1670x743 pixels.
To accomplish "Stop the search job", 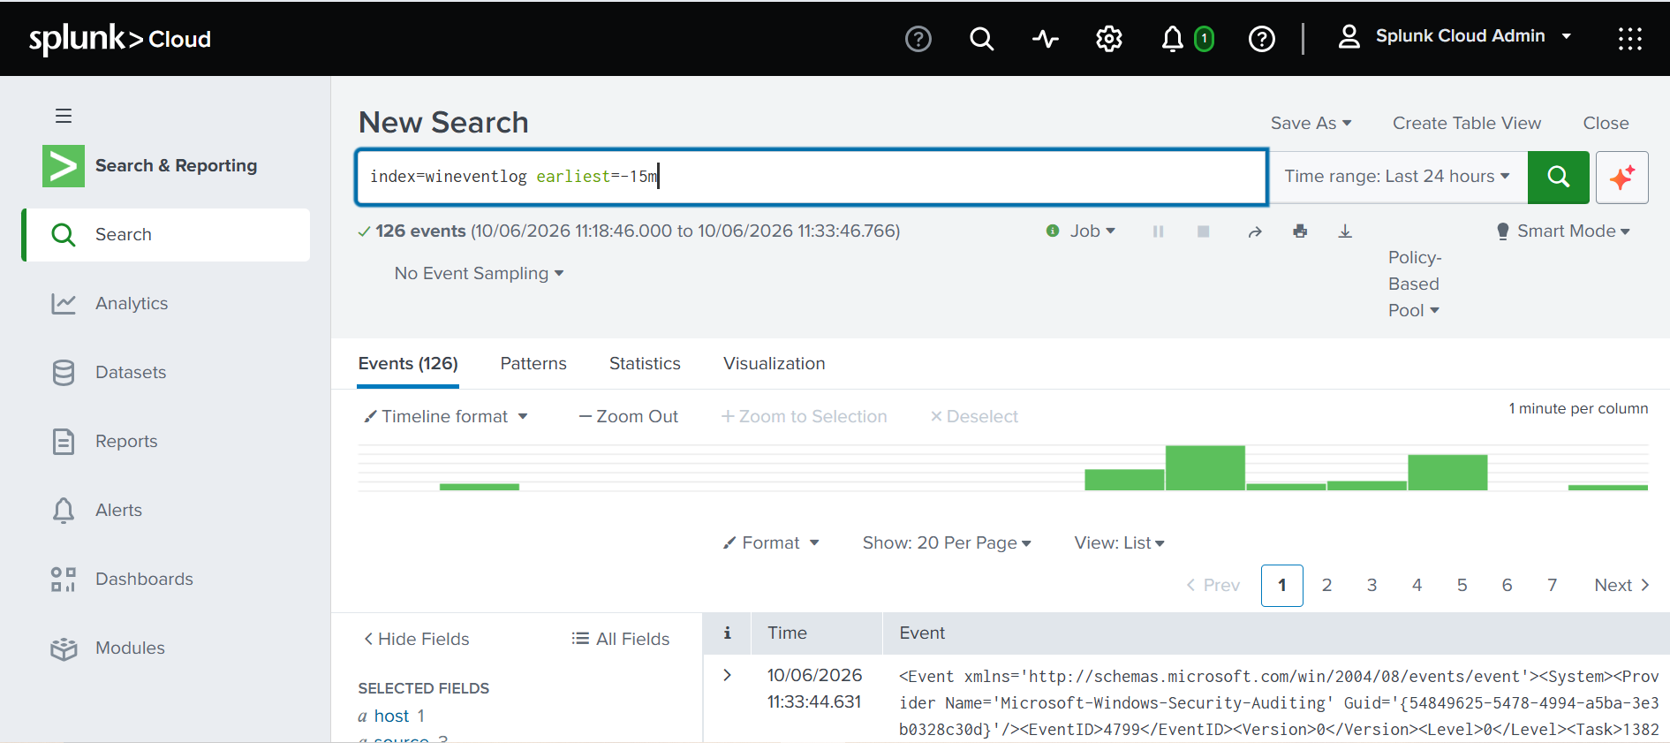I will tap(1203, 231).
